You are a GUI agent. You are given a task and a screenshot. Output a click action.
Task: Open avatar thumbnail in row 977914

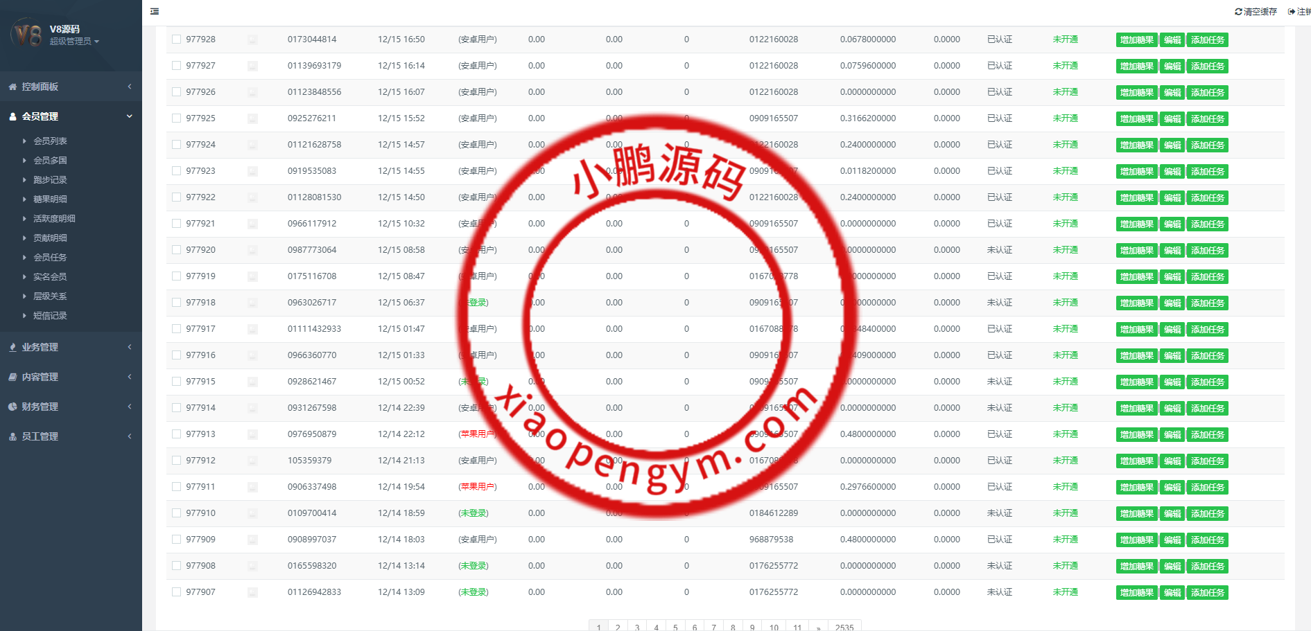point(252,409)
